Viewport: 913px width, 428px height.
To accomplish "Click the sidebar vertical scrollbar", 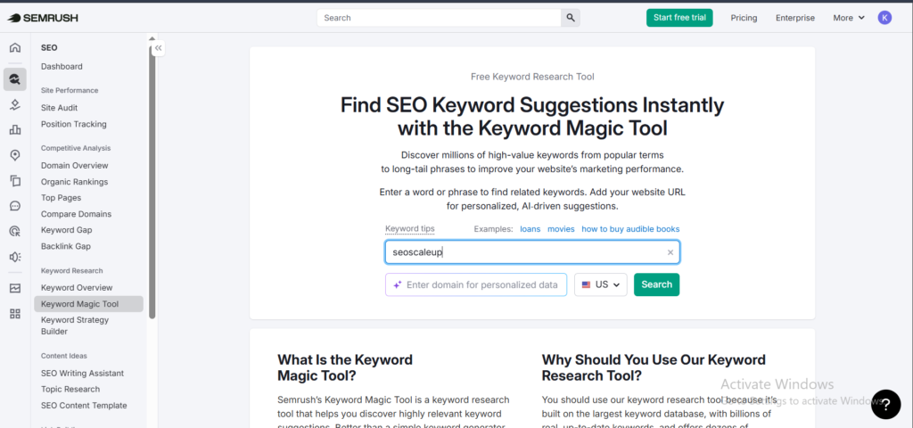I will coord(152,178).
